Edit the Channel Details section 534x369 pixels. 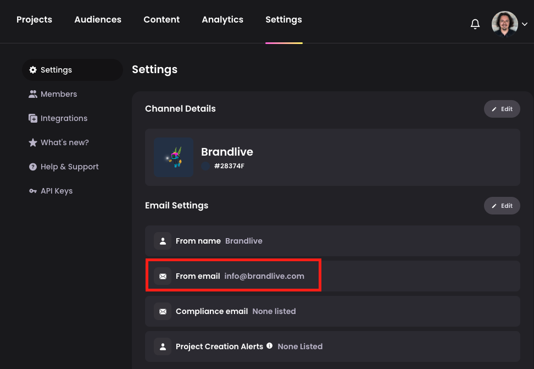point(502,109)
